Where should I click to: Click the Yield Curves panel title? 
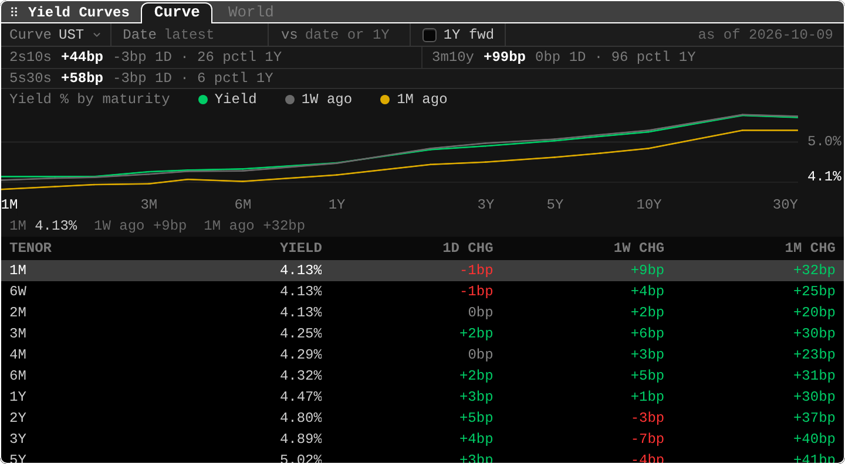[79, 12]
